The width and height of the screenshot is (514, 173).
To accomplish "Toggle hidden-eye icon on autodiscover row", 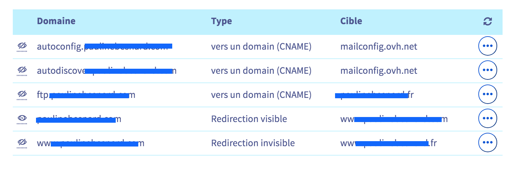I will (x=22, y=71).
